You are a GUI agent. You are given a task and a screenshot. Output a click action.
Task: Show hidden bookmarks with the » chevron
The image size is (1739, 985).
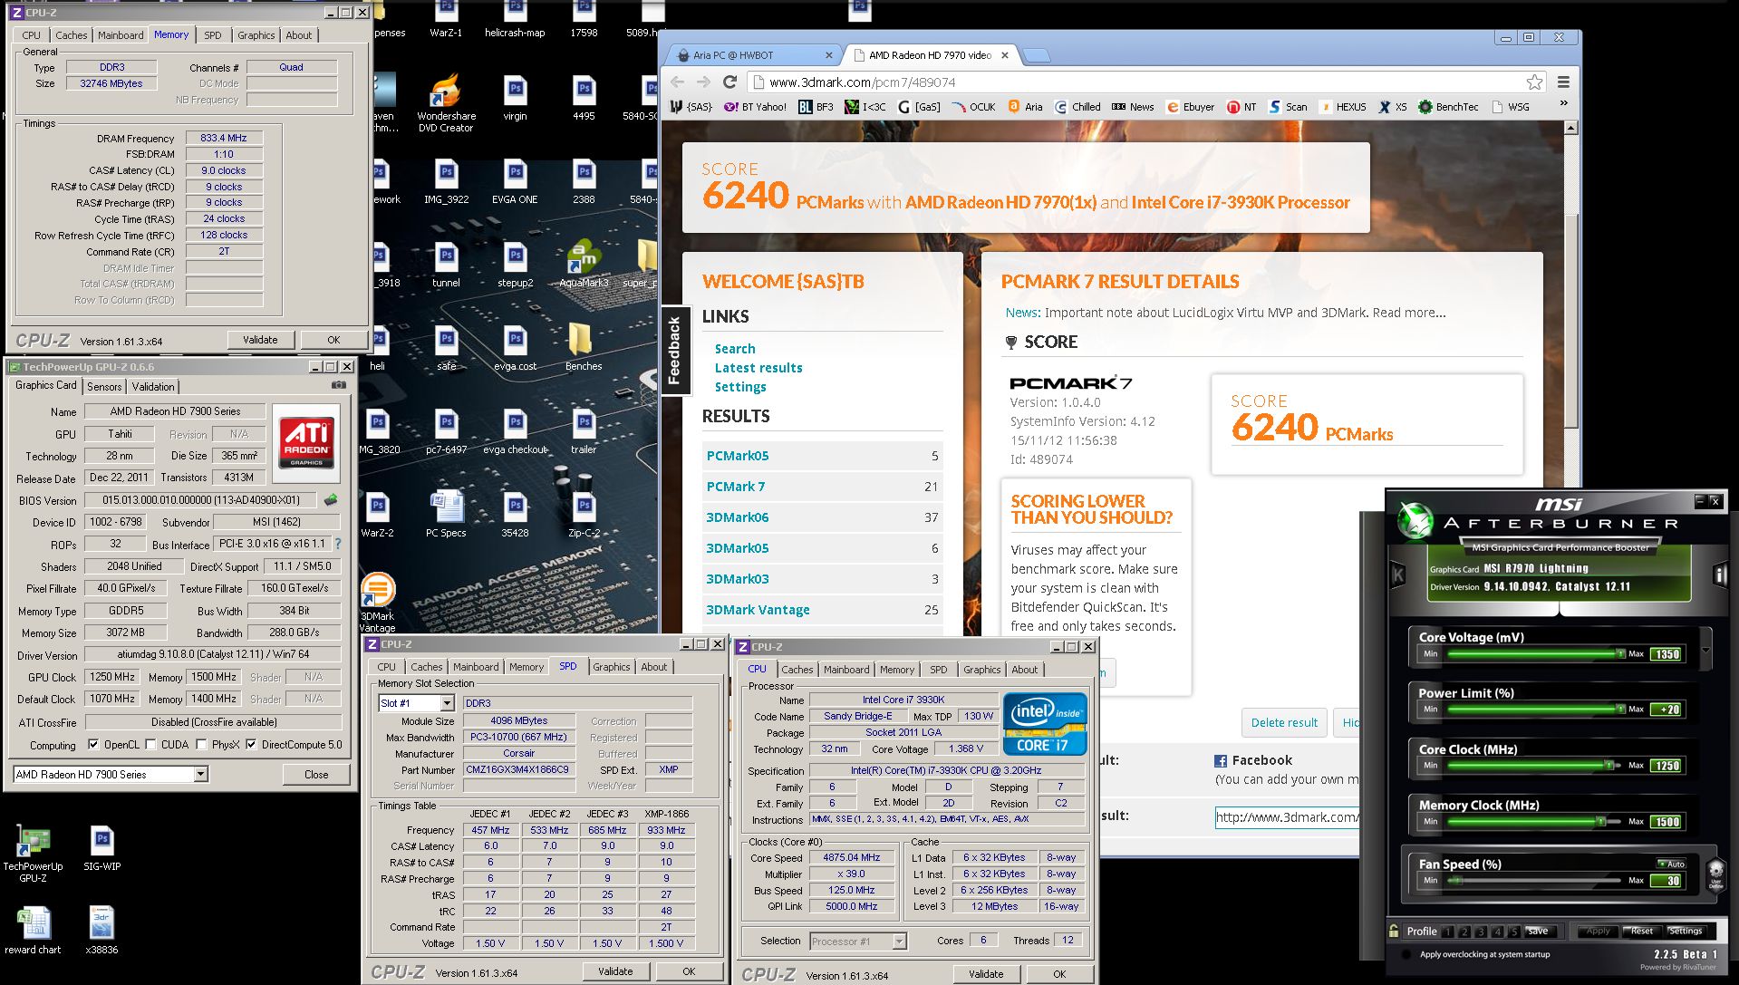[1563, 104]
